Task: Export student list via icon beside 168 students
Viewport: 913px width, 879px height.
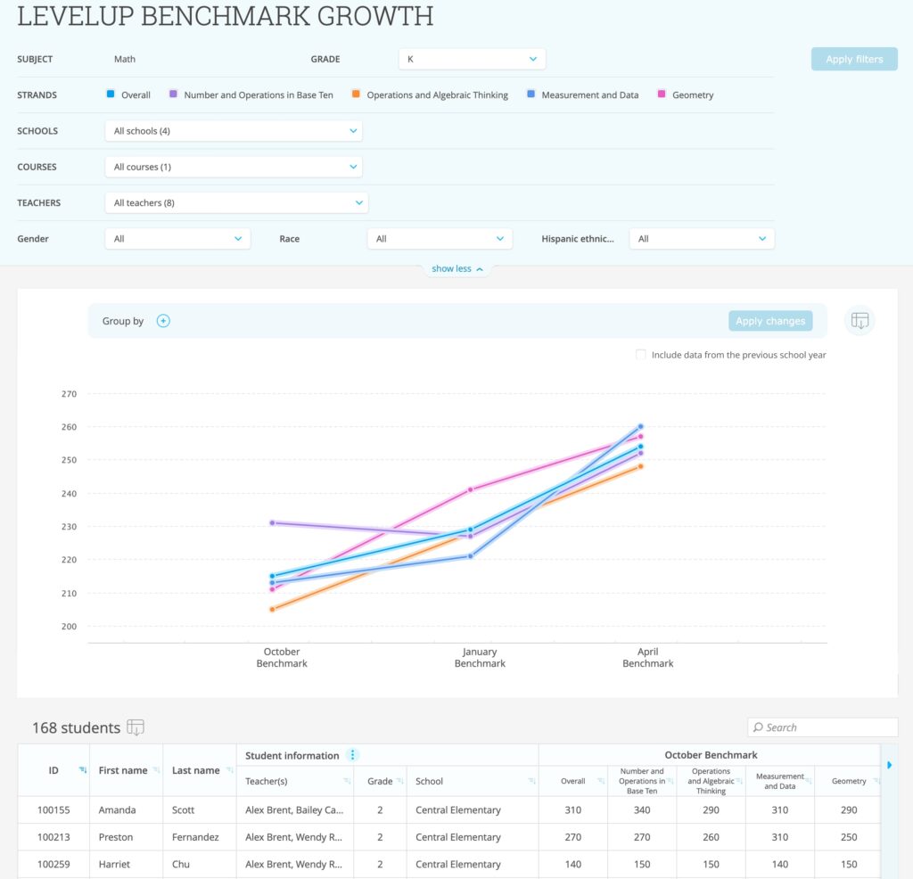Action: click(x=135, y=727)
